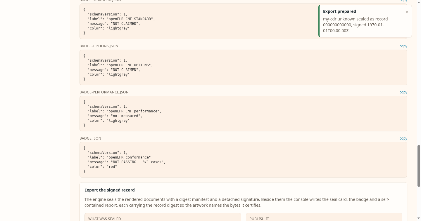Screen dimensions: 421x221
Task: Click the "color": "red" line
Action: [102, 167]
